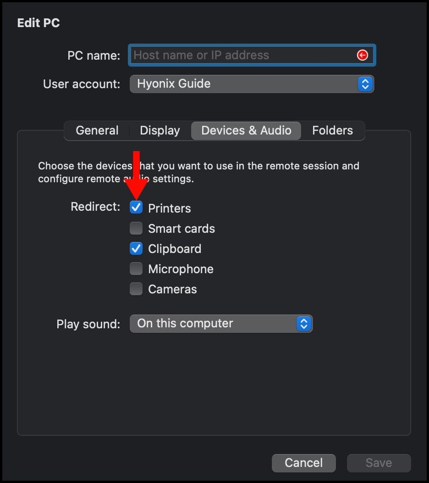Click the checked Clipboard checkbox icon

pyautogui.click(x=136, y=248)
